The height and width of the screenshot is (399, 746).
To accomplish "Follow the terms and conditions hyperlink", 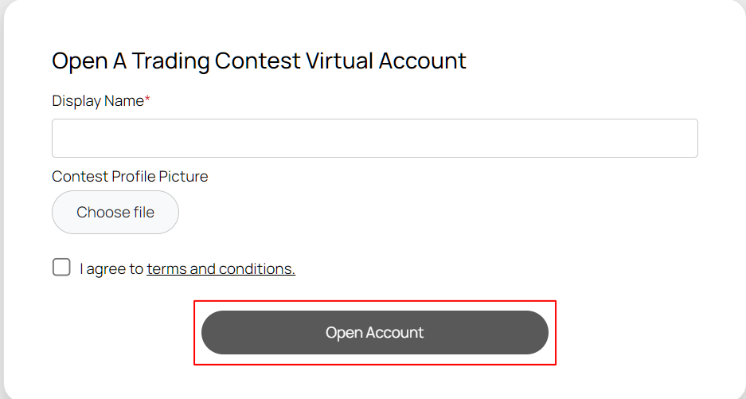I will 221,269.
